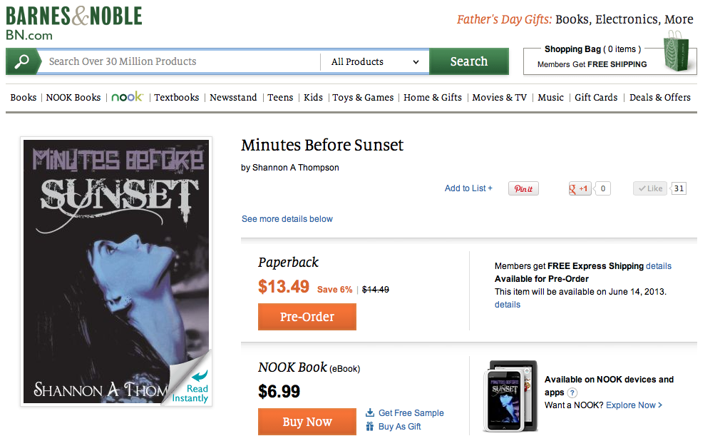Click the Get Free Sample download icon
Screen dimensions: 725x436
pyautogui.click(x=370, y=412)
